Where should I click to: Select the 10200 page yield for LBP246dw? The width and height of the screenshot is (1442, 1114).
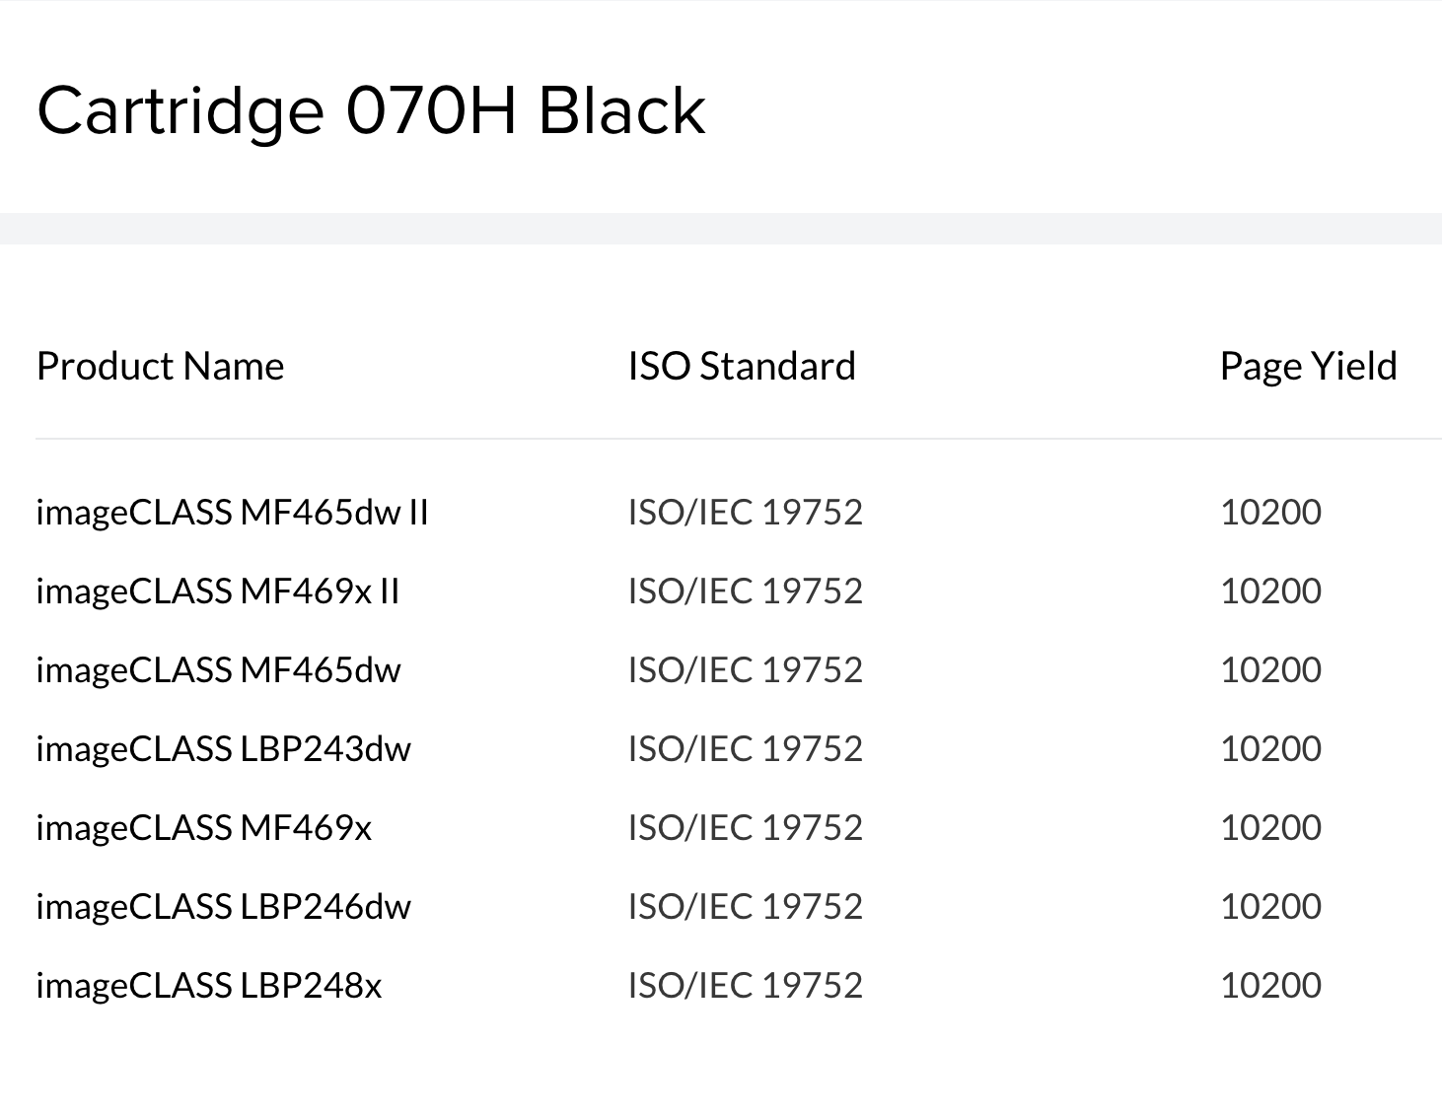1270,906
